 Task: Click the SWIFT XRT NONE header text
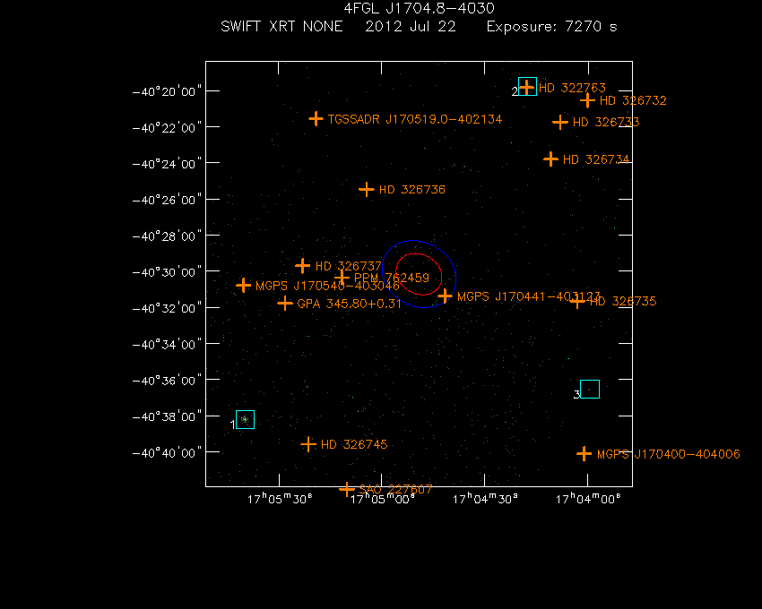pyautogui.click(x=281, y=26)
